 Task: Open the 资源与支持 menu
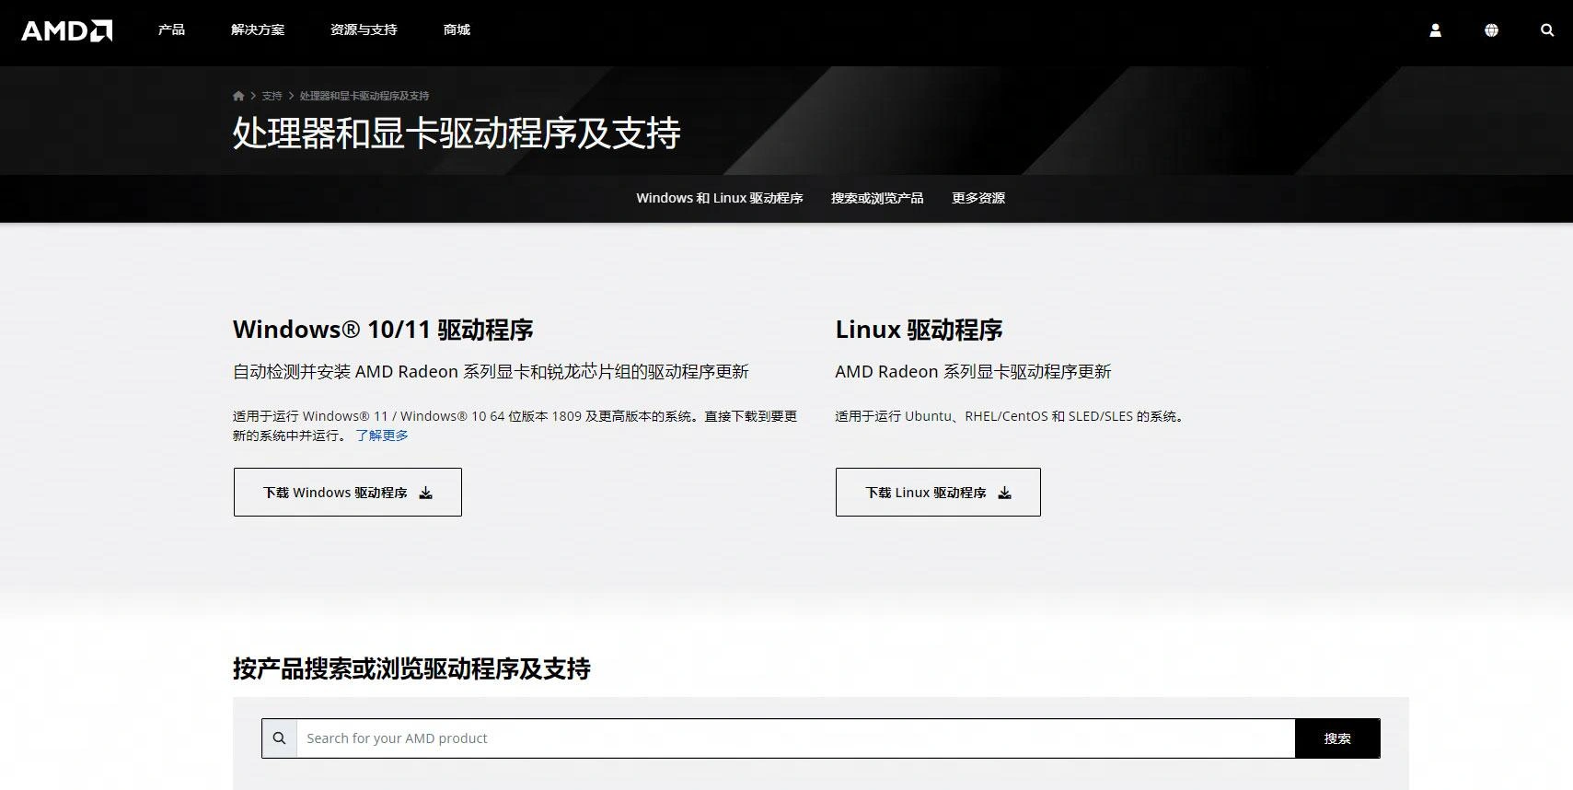tap(364, 30)
